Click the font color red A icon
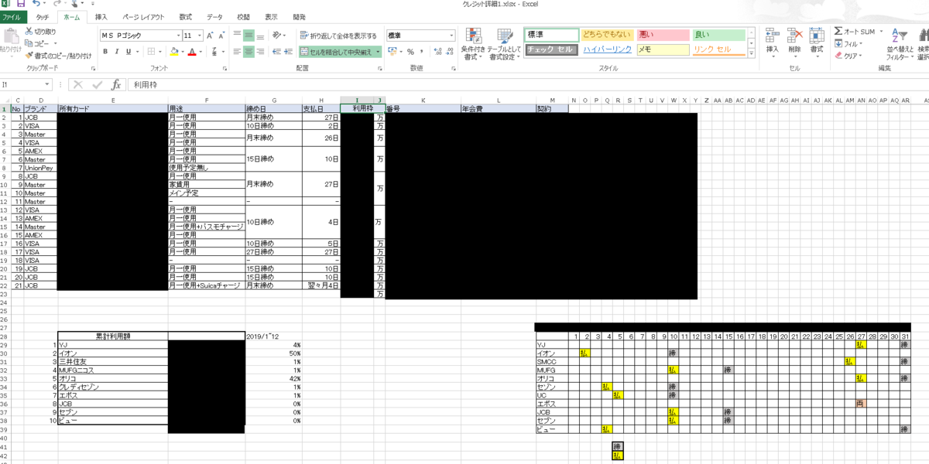 191,52
